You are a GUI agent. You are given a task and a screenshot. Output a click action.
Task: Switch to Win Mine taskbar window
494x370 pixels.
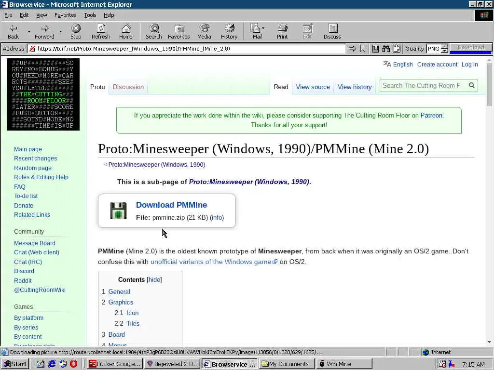[x=344, y=364]
